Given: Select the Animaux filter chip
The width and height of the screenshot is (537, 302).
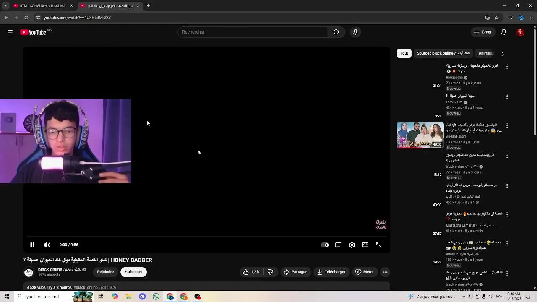Looking at the screenshot, I should coord(486,53).
